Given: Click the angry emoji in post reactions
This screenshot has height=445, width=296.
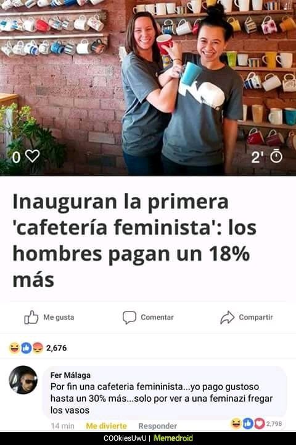Looking at the screenshot, I should pyautogui.click(x=38, y=348).
